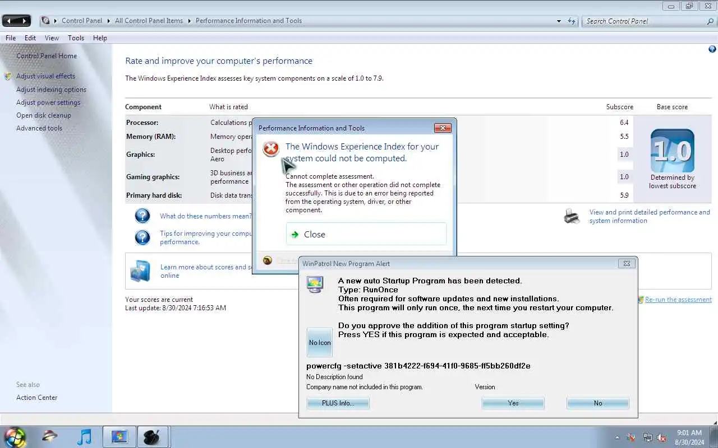The height and width of the screenshot is (448, 718).
Task: Refresh the Control Panel address bar
Action: point(572,21)
